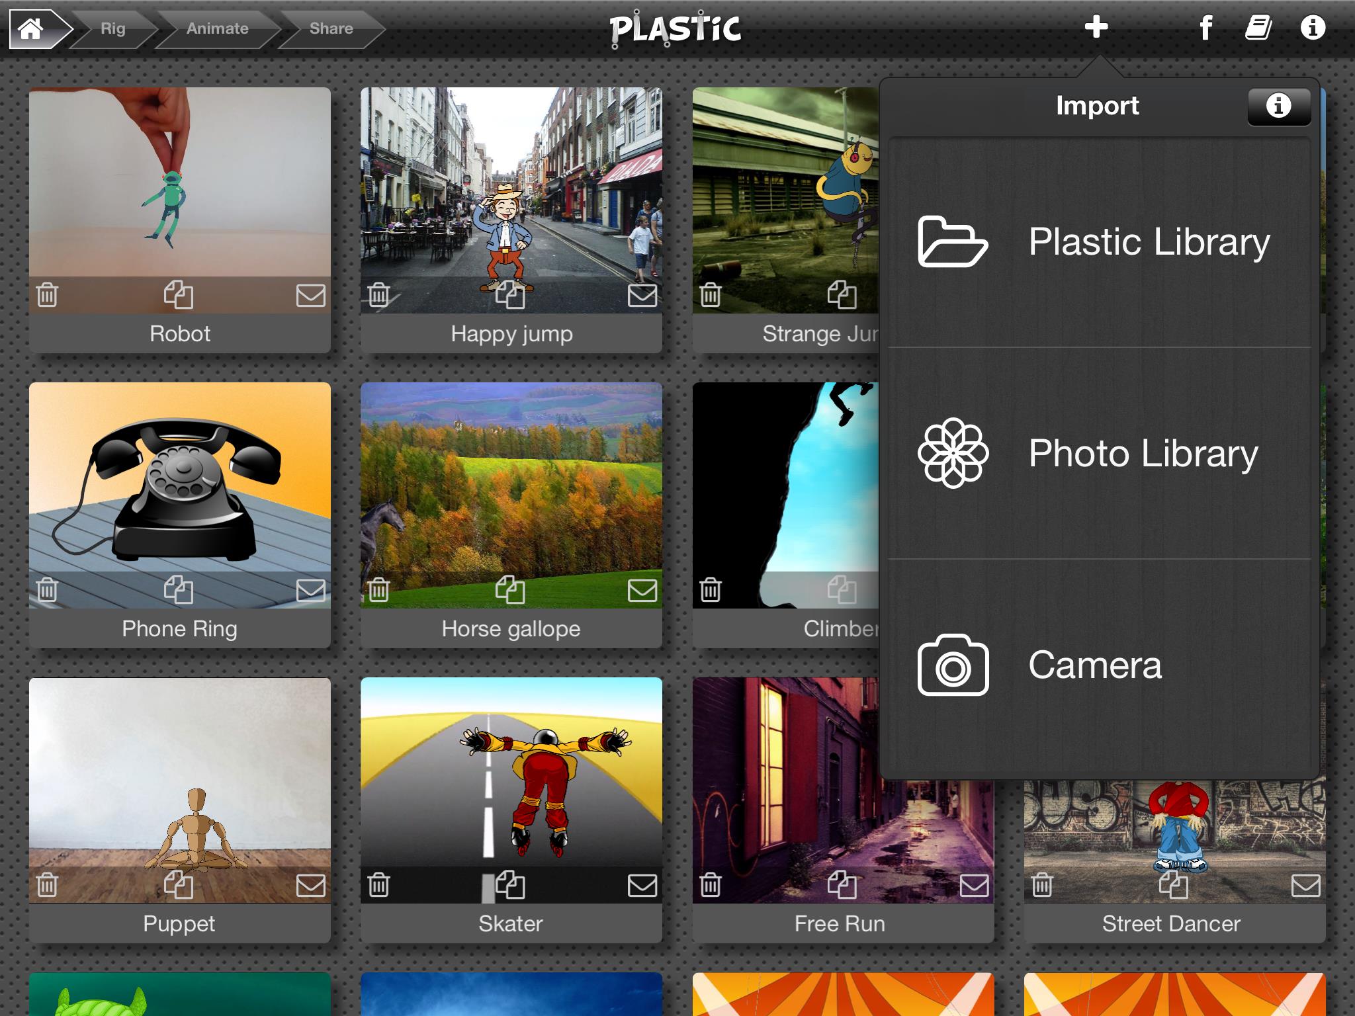Image resolution: width=1355 pixels, height=1016 pixels.
Task: Email the Happy jump project
Action: tap(642, 295)
